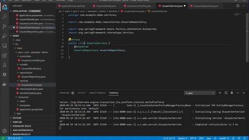Viewport: 249px width, 140px height.
Task: Open DemoApplication.java in the tree
Action: 33,89
